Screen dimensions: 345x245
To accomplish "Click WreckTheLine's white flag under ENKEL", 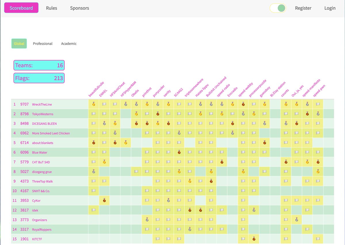I will (x=104, y=104).
